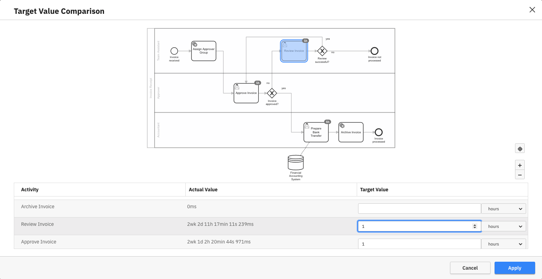Click the Approve Invoice task node
Image resolution: width=542 pixels, height=279 pixels.
click(246, 93)
